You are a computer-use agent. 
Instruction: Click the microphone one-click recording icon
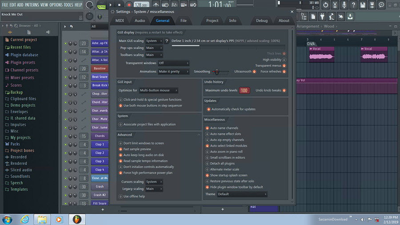point(344,4)
